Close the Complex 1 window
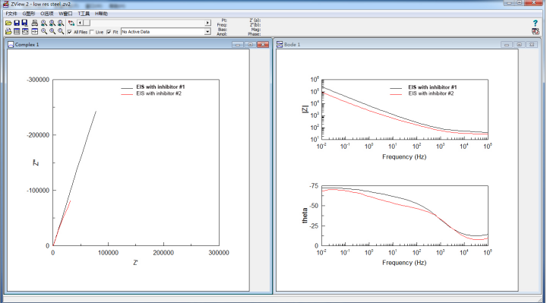Viewport: 547px width, 303px height. (263, 44)
